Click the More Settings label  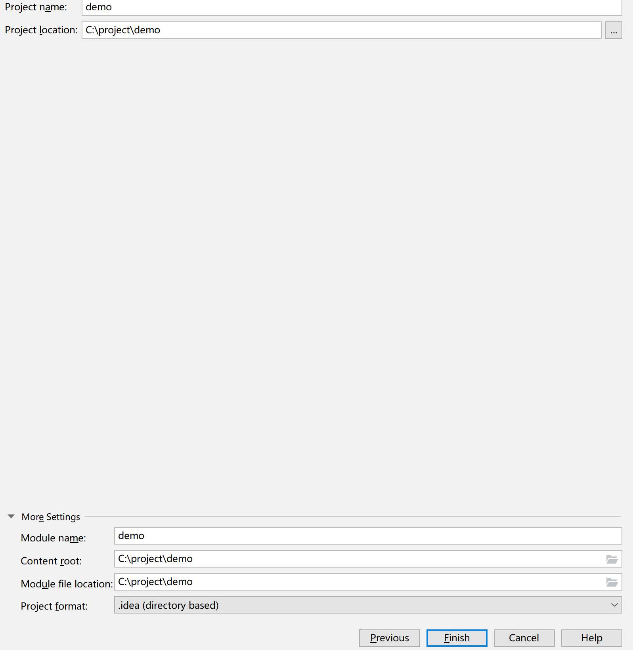pyautogui.click(x=51, y=517)
